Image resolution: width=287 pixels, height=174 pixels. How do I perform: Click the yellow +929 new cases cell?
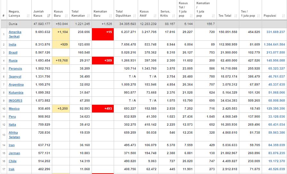point(61,45)
